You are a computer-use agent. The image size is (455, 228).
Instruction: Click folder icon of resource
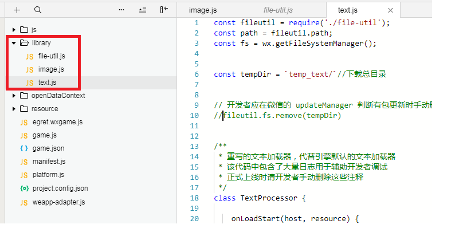(x=24, y=109)
